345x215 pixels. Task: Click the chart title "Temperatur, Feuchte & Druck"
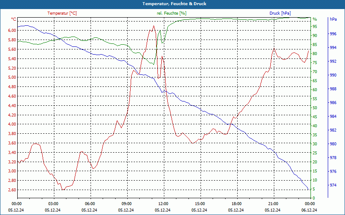pyautogui.click(x=174, y=4)
